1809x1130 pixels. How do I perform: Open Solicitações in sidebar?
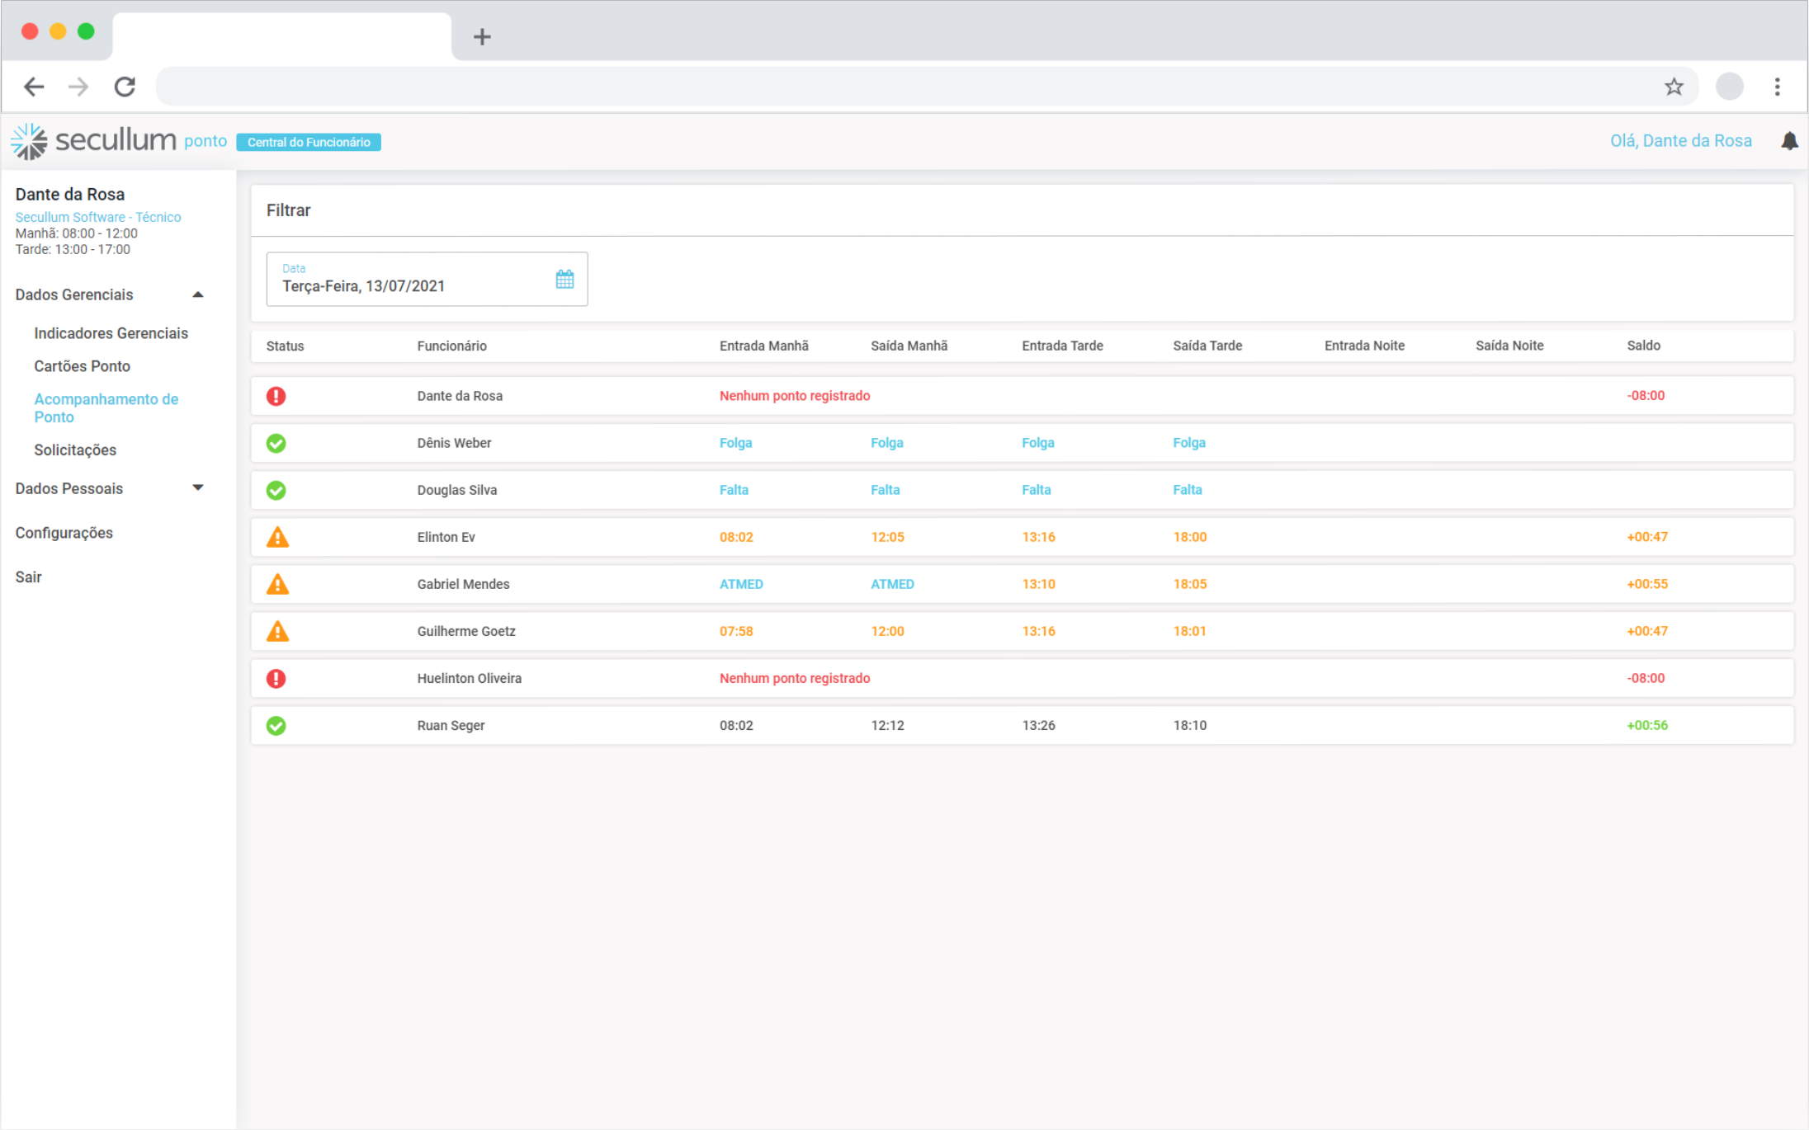coord(75,450)
